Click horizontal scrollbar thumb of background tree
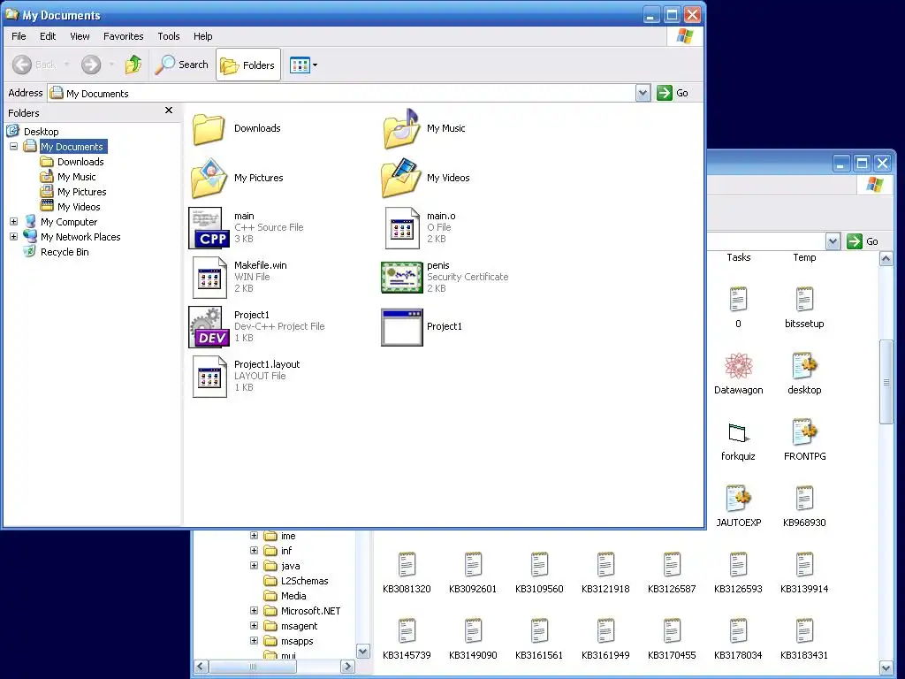This screenshot has width=905, height=679. tap(253, 667)
